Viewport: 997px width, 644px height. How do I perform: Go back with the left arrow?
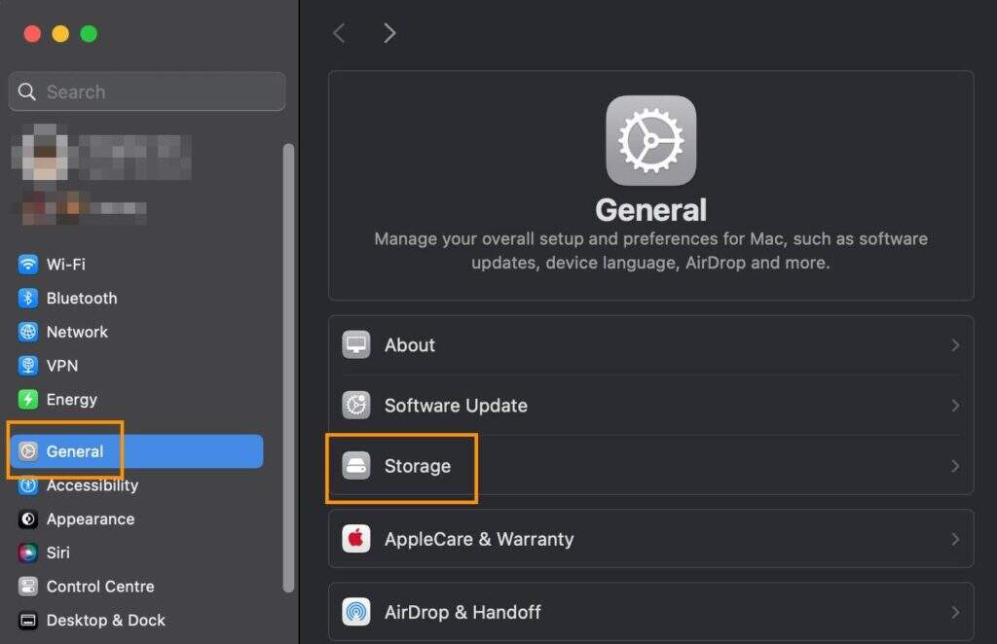[x=339, y=33]
